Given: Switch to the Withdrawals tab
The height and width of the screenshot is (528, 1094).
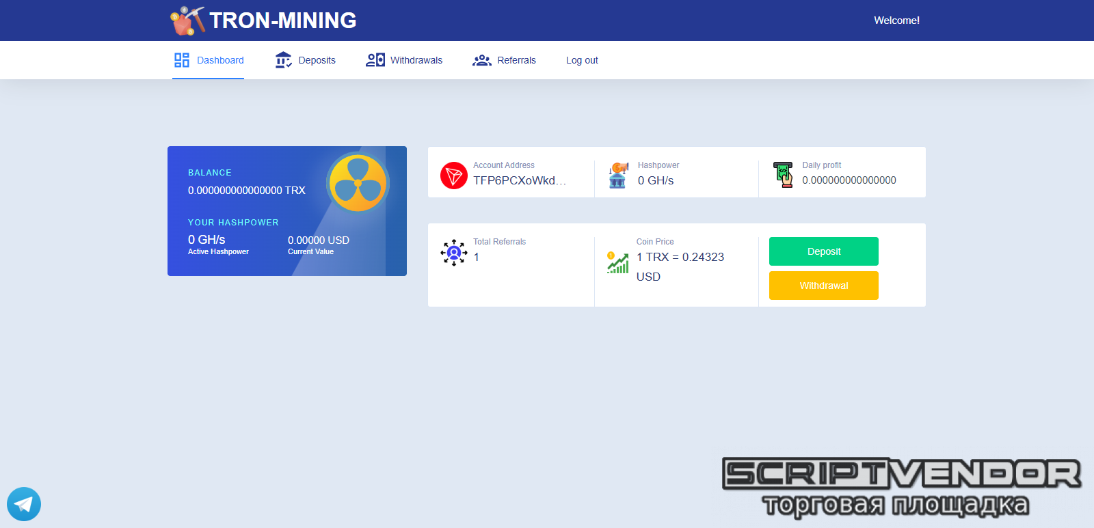Looking at the screenshot, I should tap(416, 60).
